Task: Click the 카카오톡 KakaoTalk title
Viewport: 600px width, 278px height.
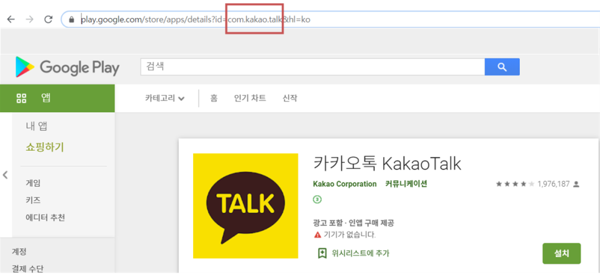Action: [x=387, y=163]
